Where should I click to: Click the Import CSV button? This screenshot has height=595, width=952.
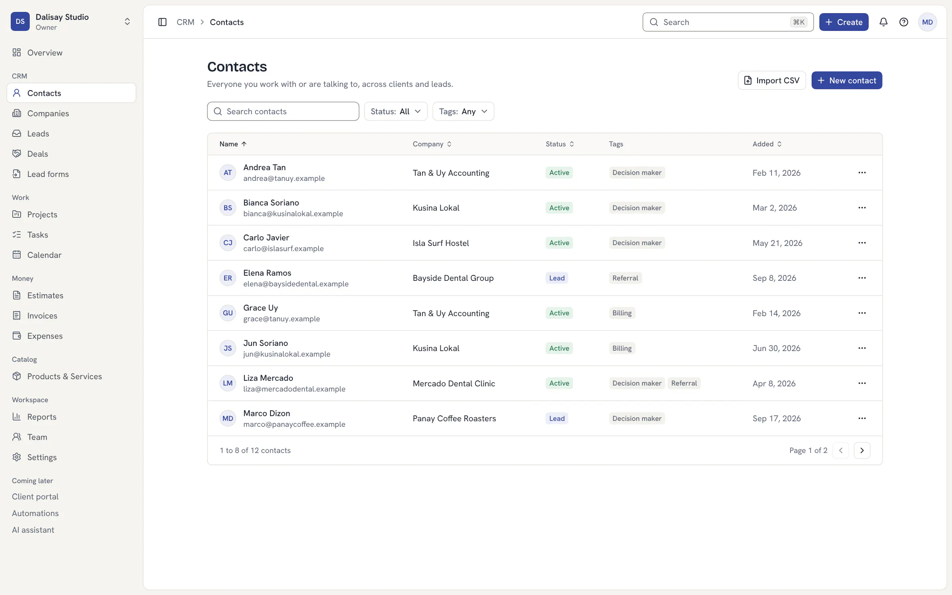pos(772,81)
